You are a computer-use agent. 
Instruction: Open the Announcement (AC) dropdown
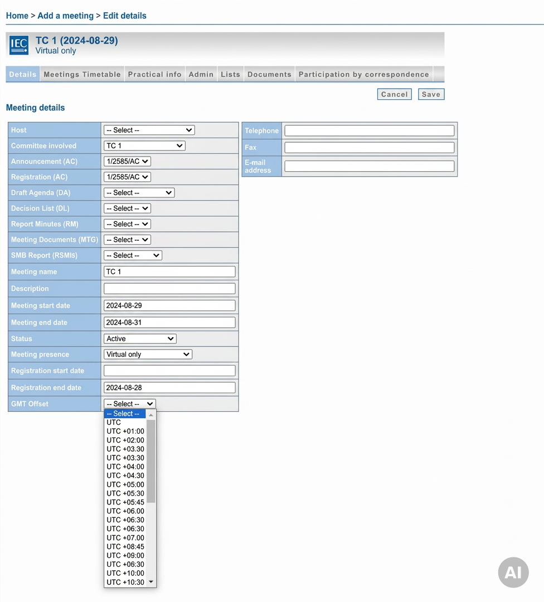[x=127, y=162]
